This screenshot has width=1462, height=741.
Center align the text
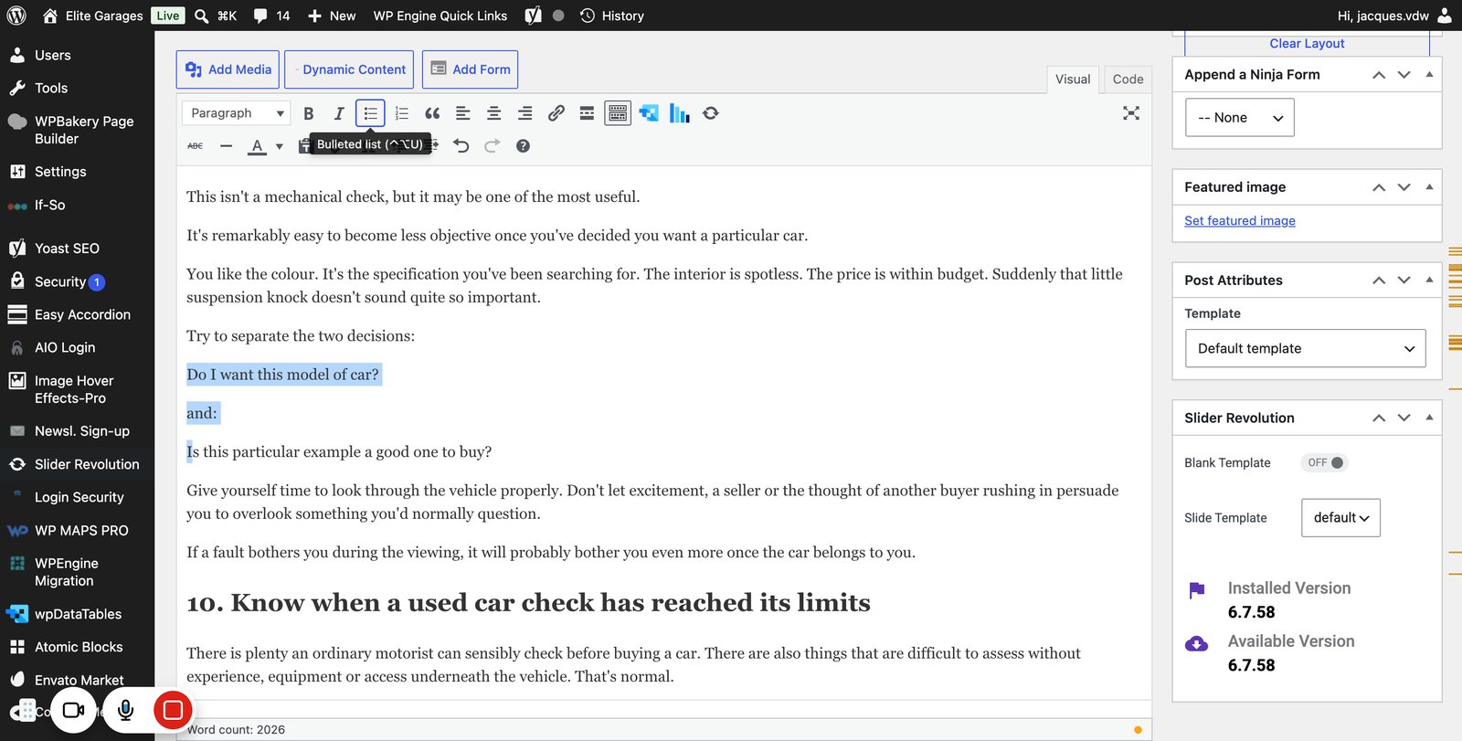coord(494,113)
